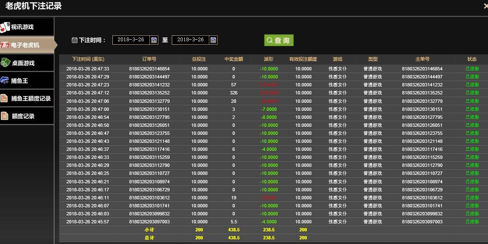This screenshot has height=244, width=488.
Task: Click the 已派彩 status in the top row
Action: point(472,69)
